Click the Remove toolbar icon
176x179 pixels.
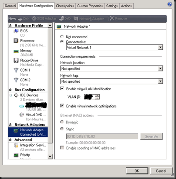(112, 18)
